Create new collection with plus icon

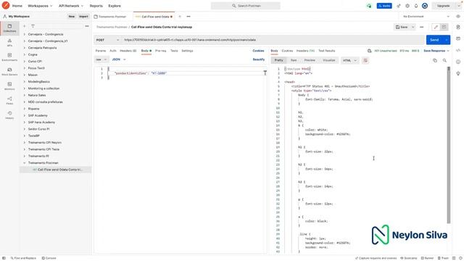(24, 26)
